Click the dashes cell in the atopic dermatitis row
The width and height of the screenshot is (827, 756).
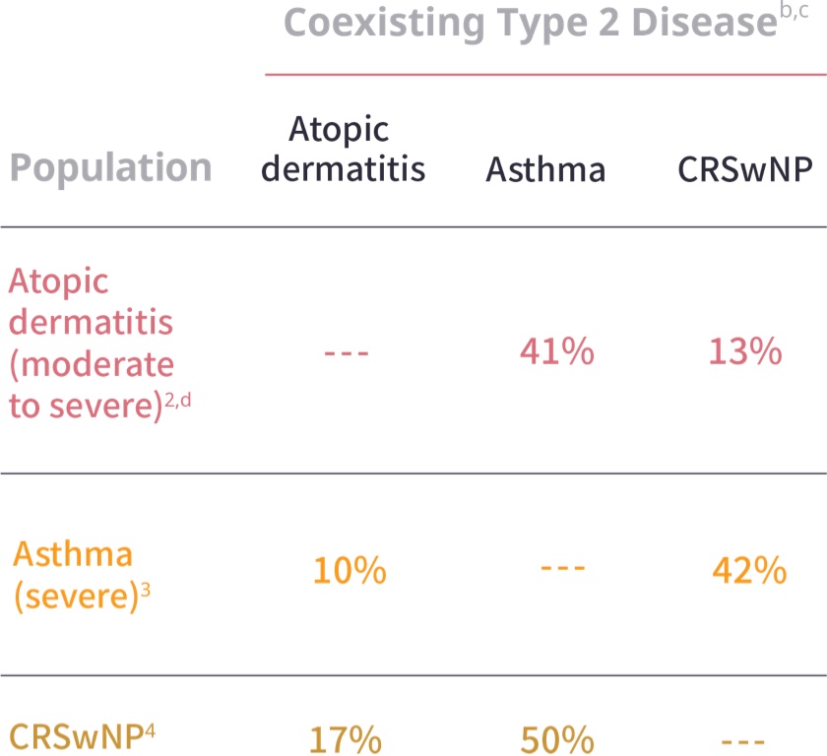click(x=346, y=352)
